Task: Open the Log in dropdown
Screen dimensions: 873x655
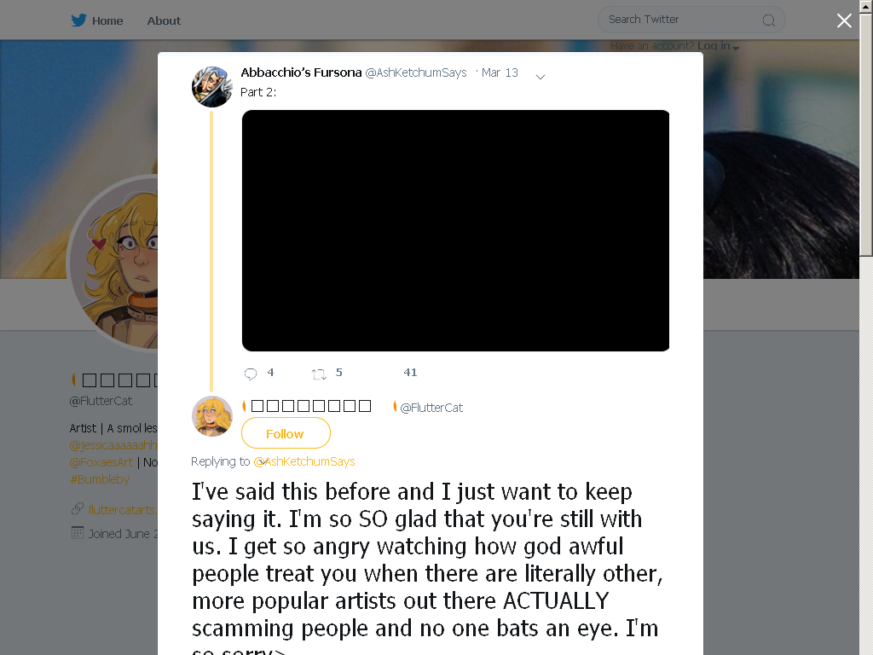Action: (x=718, y=46)
